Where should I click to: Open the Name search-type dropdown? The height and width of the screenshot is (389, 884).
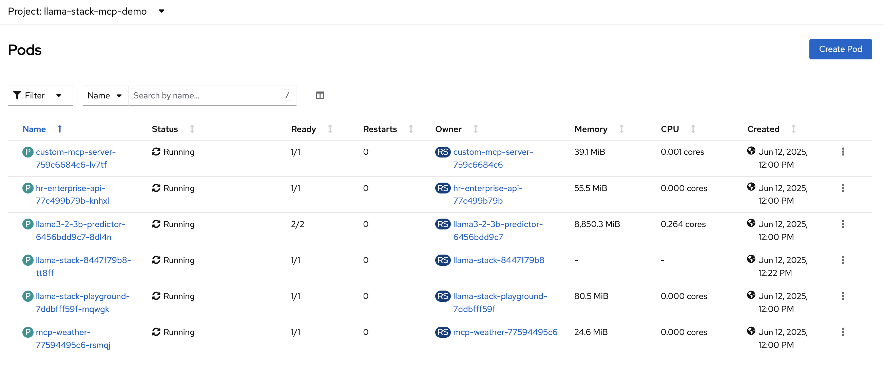click(x=105, y=95)
